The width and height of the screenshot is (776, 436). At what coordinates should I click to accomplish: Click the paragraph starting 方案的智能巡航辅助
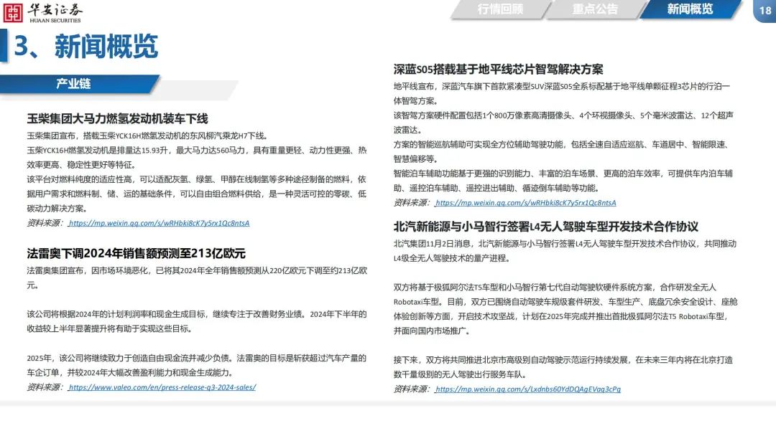click(560, 152)
